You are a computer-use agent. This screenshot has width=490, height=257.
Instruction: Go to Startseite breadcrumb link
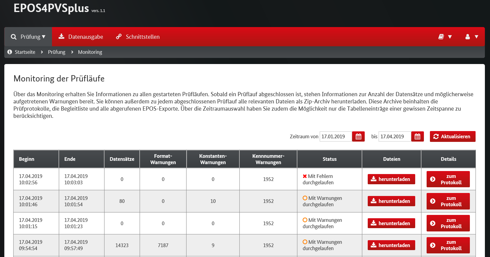click(x=25, y=52)
